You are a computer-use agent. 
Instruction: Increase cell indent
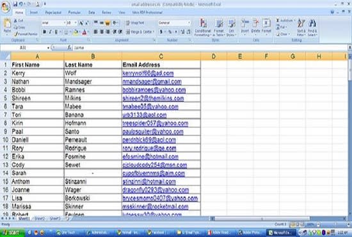pos(120,32)
